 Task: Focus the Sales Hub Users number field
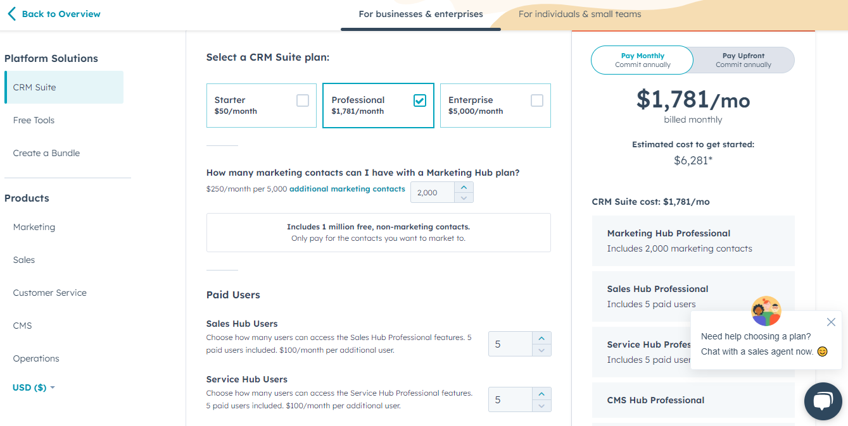(510, 344)
